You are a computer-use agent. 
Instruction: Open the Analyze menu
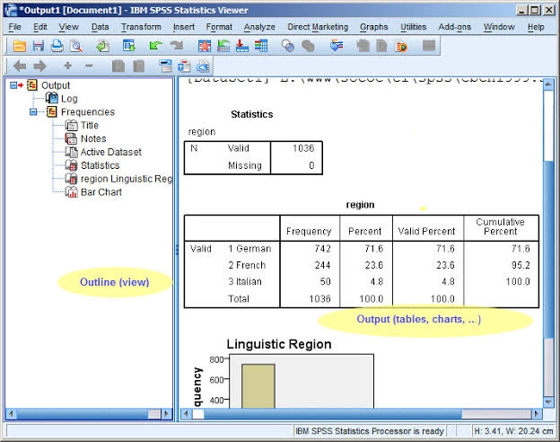pyautogui.click(x=259, y=27)
